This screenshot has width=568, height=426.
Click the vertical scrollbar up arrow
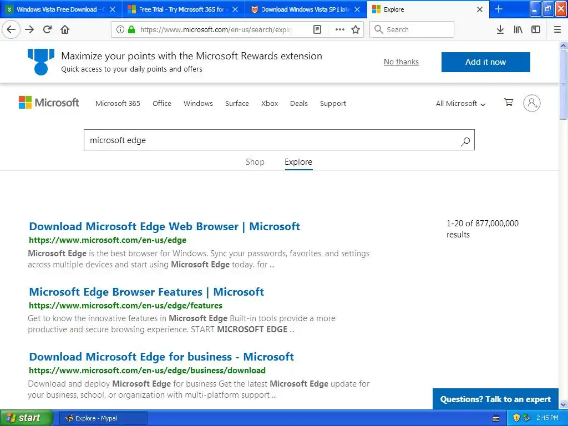[x=563, y=45]
